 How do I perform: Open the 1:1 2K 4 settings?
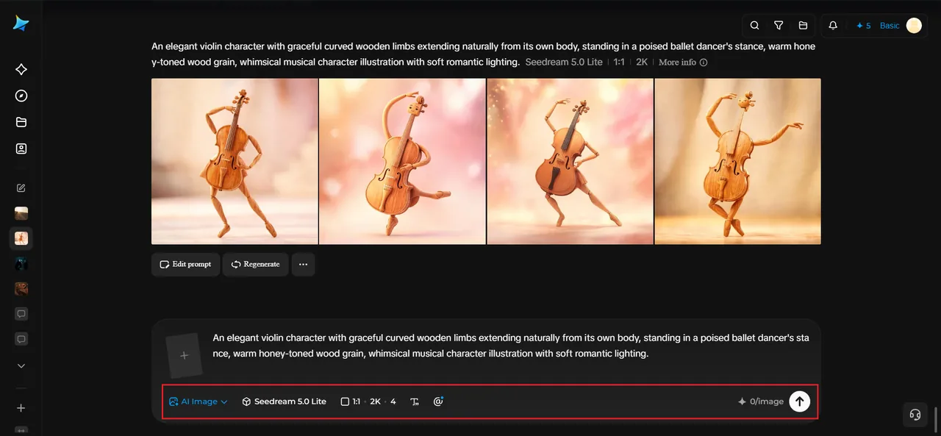[x=368, y=401]
